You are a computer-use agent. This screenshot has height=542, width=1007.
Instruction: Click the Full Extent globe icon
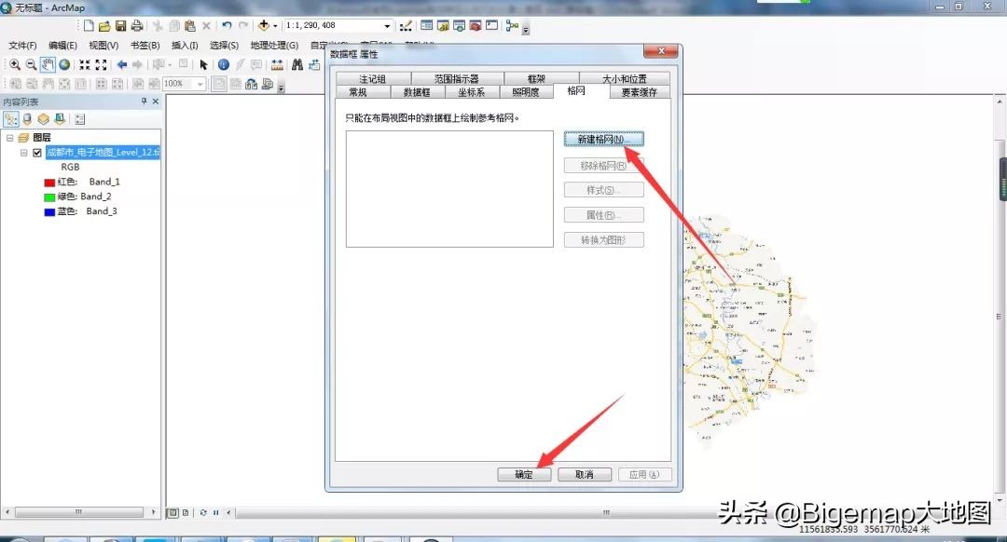[x=65, y=65]
